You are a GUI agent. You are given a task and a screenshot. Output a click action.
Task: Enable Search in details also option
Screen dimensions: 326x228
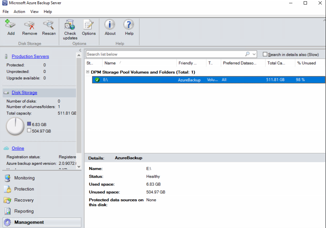tap(265, 54)
